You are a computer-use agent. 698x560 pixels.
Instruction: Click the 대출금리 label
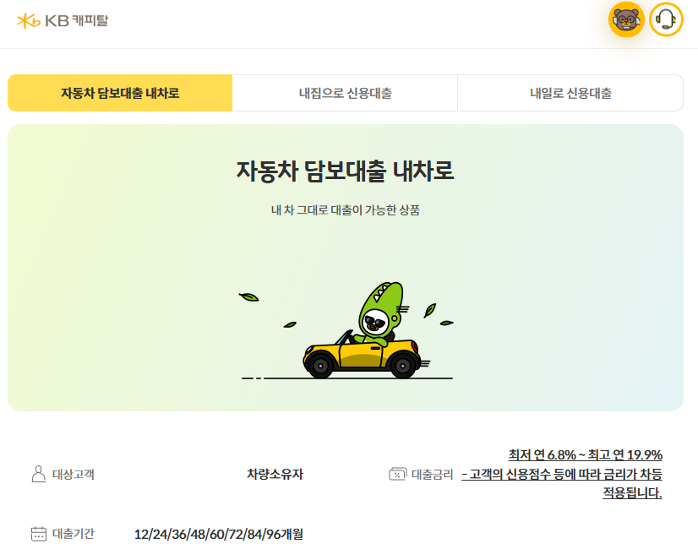[433, 475]
